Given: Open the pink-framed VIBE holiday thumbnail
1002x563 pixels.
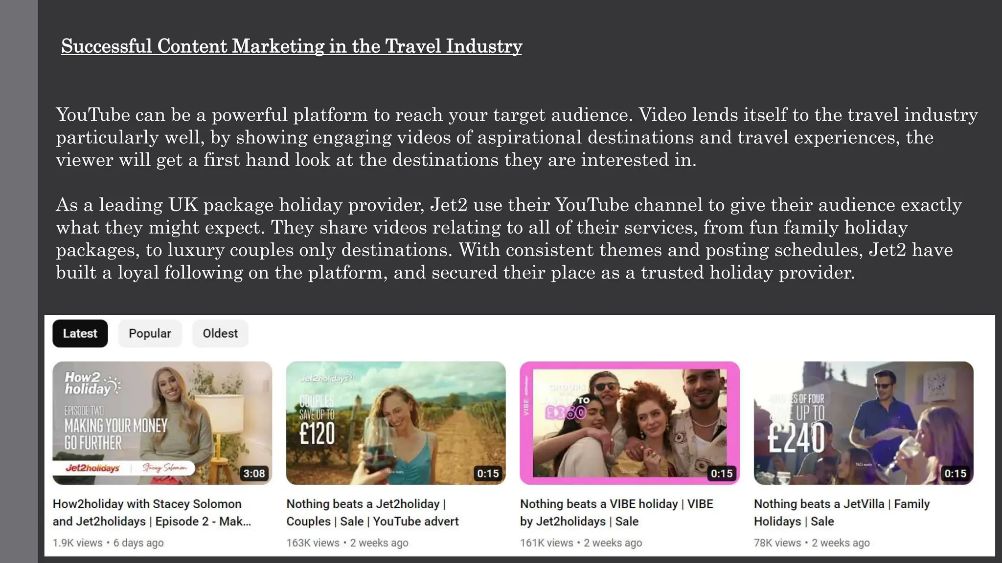Looking at the screenshot, I should point(630,423).
